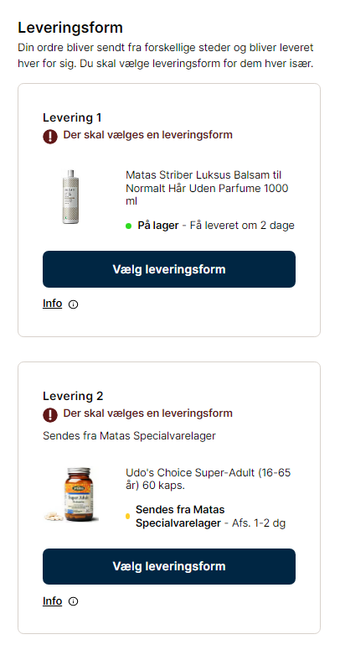
Task: Choose delivery method for Levering 2
Action: coord(169,566)
